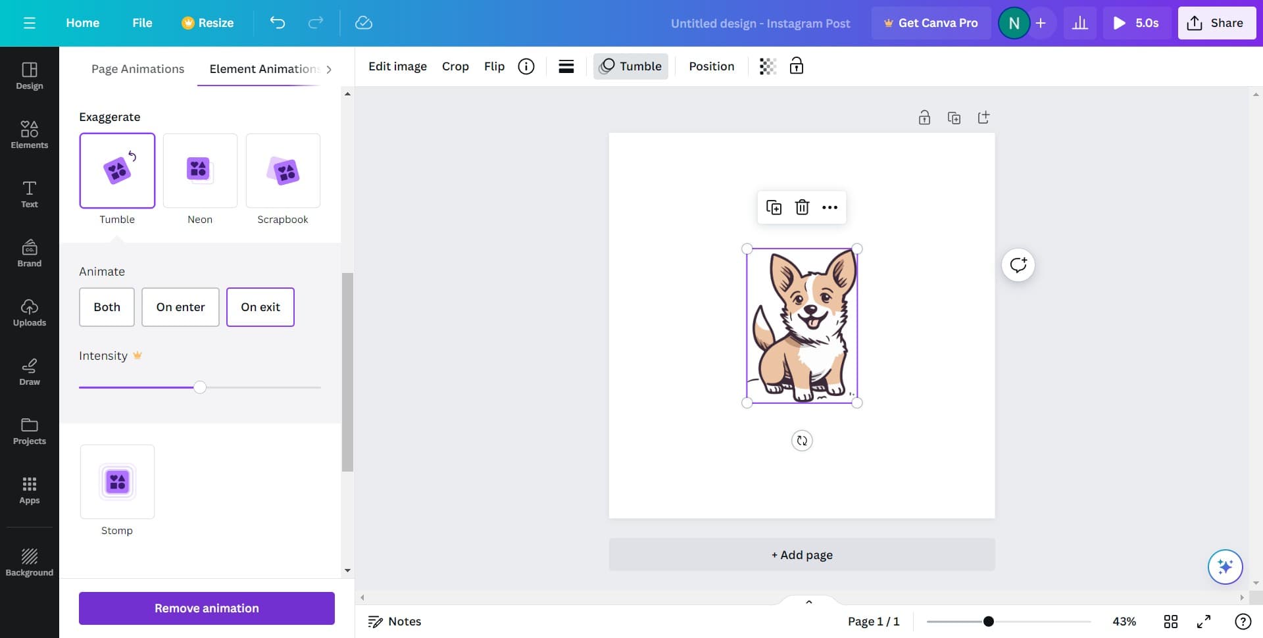Collapse the bottom panel arrow
The width and height of the screenshot is (1263, 638).
point(808,601)
